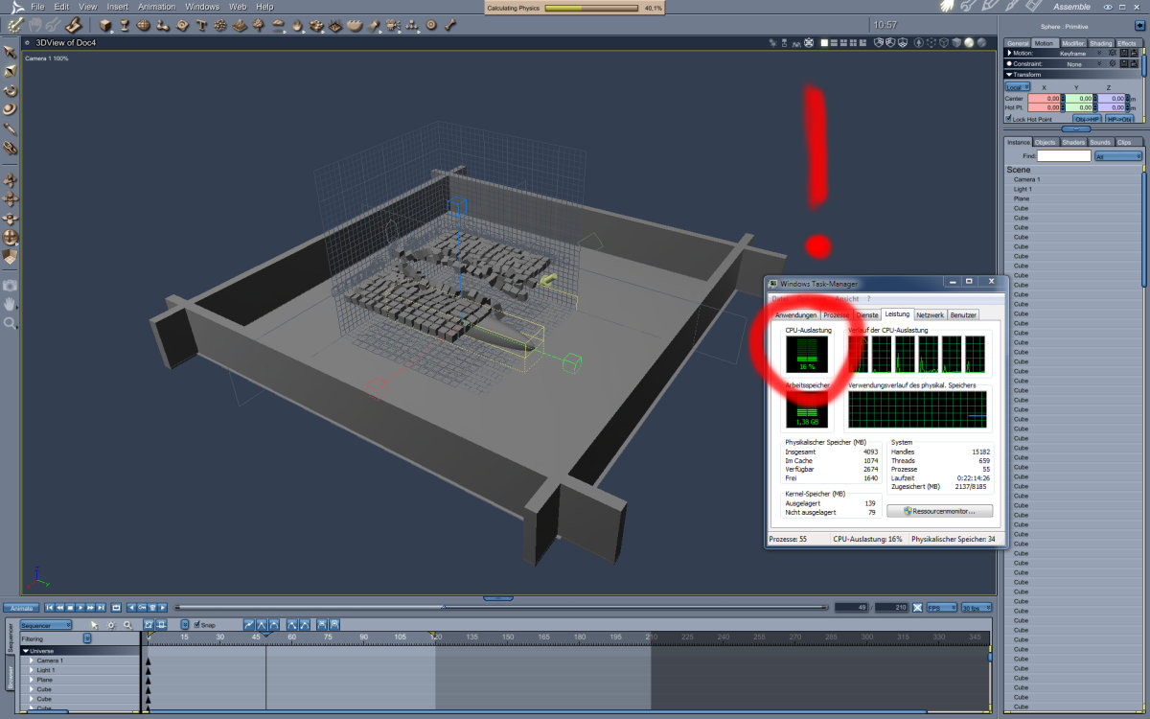
Task: Click the Find input field
Action: click(1064, 155)
